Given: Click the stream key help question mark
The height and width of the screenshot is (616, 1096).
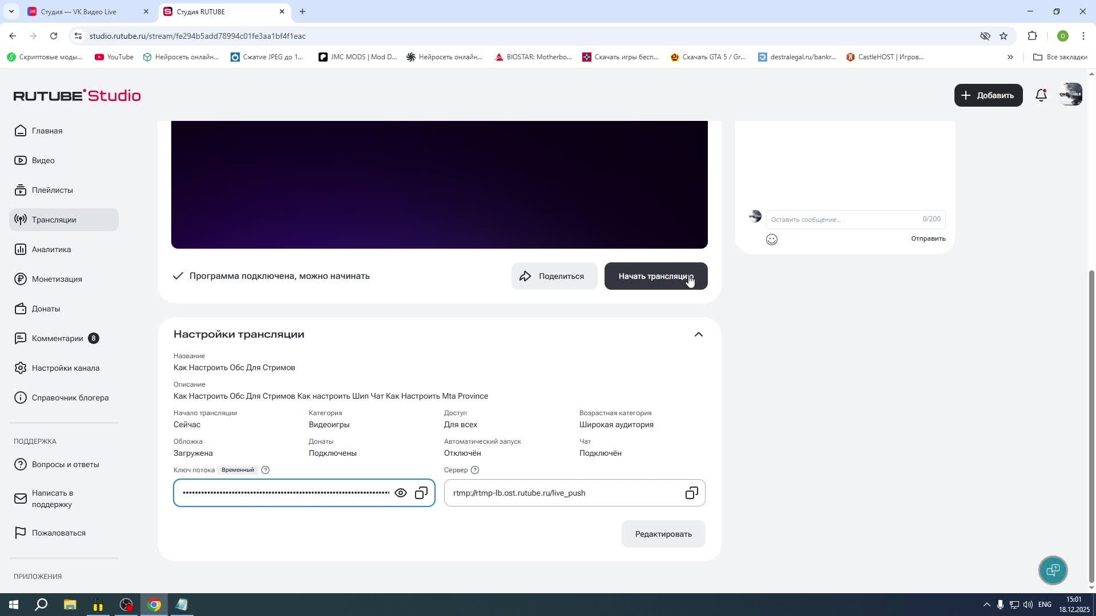Looking at the screenshot, I should [x=265, y=470].
